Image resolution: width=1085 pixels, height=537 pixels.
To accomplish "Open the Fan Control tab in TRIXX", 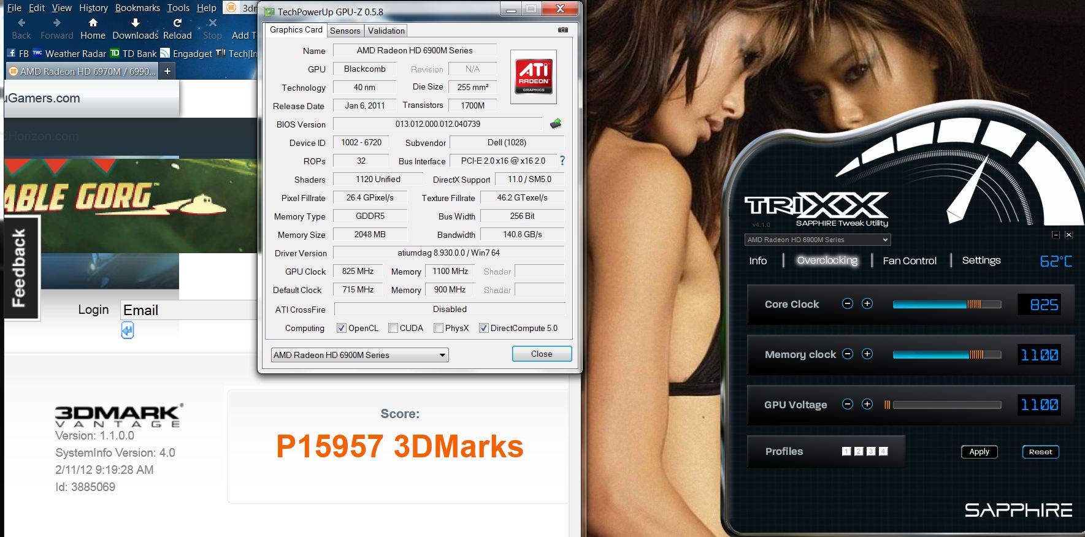I will [909, 261].
